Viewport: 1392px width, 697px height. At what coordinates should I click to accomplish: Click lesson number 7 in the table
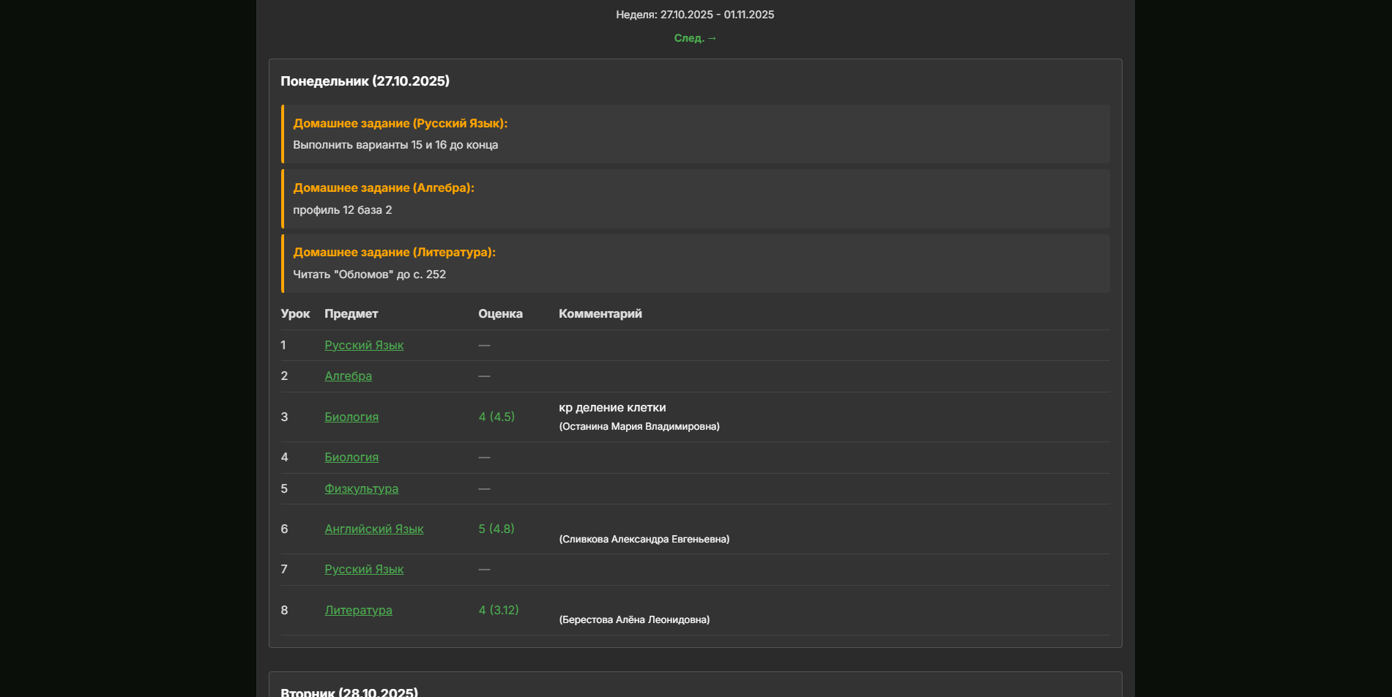coord(284,569)
